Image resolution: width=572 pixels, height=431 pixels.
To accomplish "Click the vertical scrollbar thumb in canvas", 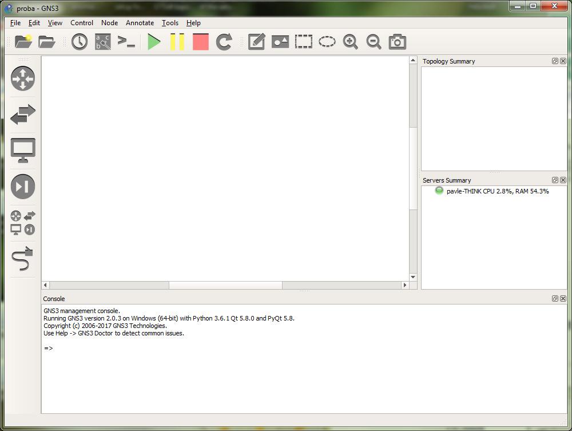I will pos(413,168).
